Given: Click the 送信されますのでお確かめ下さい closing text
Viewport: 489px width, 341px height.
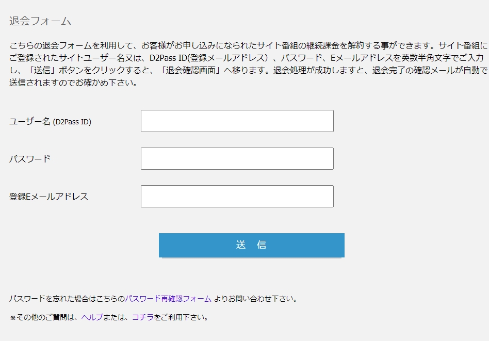Looking at the screenshot, I should coord(72,82).
